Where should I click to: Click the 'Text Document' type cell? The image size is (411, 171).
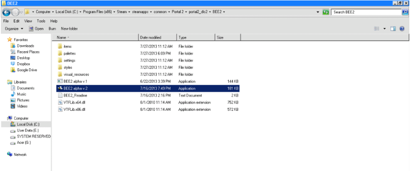[x=190, y=95]
